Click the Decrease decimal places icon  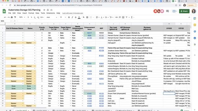35,17
